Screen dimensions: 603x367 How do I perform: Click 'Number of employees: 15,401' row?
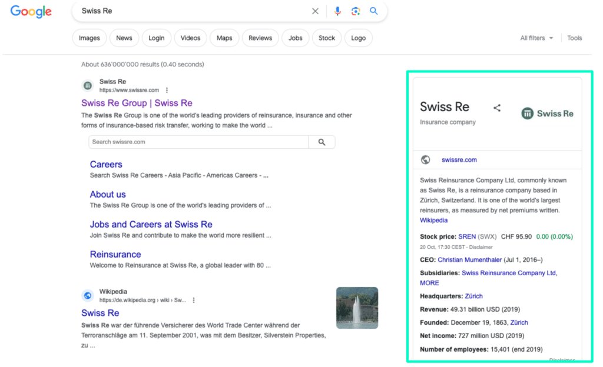point(481,349)
